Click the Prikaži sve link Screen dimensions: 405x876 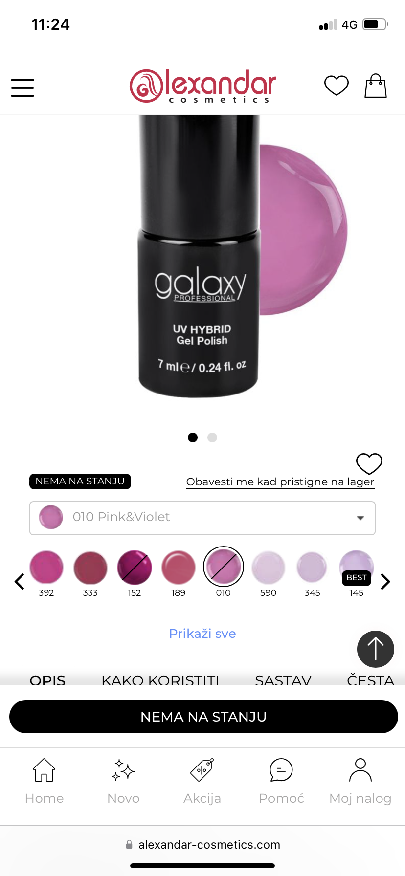coord(202,634)
